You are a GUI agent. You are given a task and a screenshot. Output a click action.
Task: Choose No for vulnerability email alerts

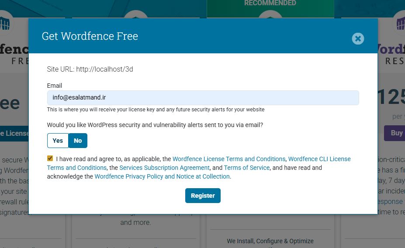[78, 141]
